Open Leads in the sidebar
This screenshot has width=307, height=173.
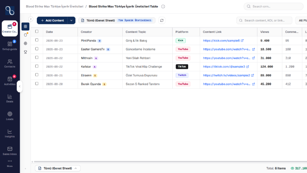pos(10,116)
